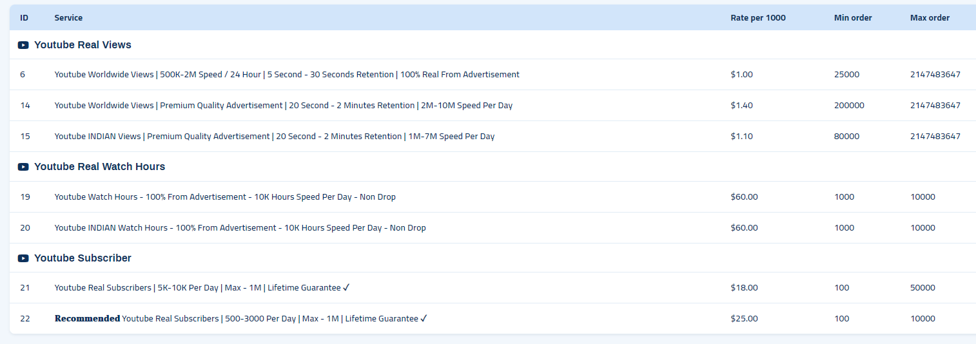This screenshot has width=976, height=344.
Task: Click the $18.00 rate value
Action: [744, 288]
